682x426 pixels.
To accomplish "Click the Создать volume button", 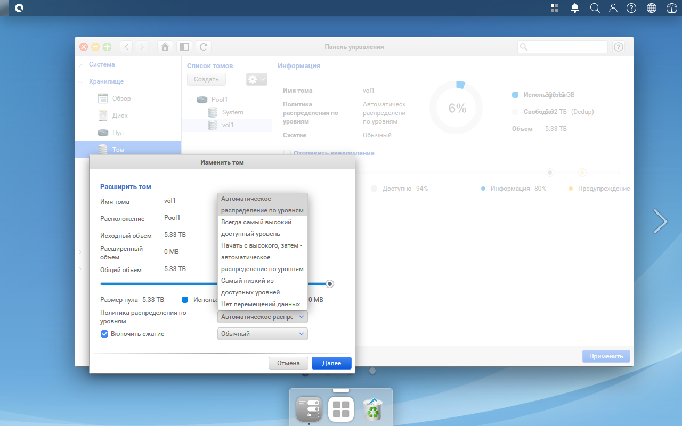I will [x=206, y=79].
